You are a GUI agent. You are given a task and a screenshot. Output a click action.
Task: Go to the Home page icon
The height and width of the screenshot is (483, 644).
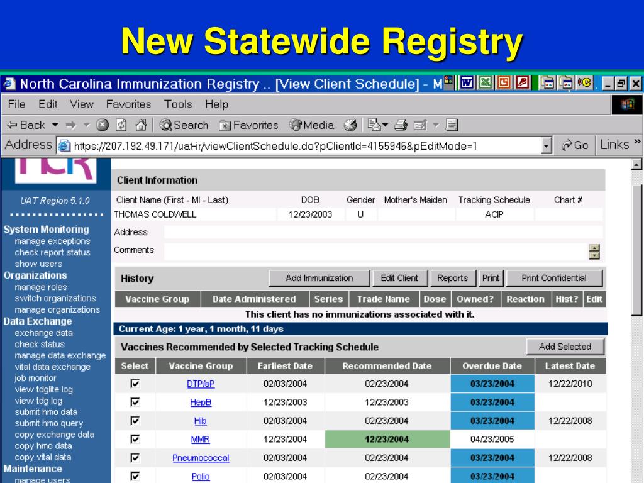141,125
